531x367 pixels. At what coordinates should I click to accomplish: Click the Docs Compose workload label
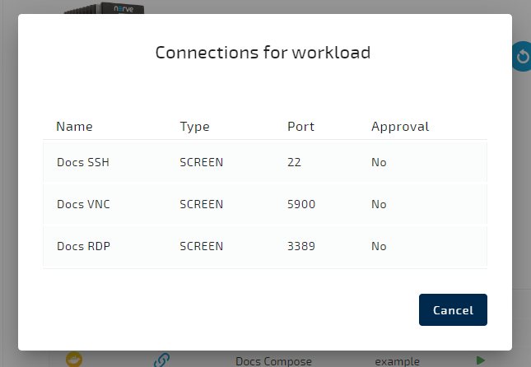(x=274, y=361)
